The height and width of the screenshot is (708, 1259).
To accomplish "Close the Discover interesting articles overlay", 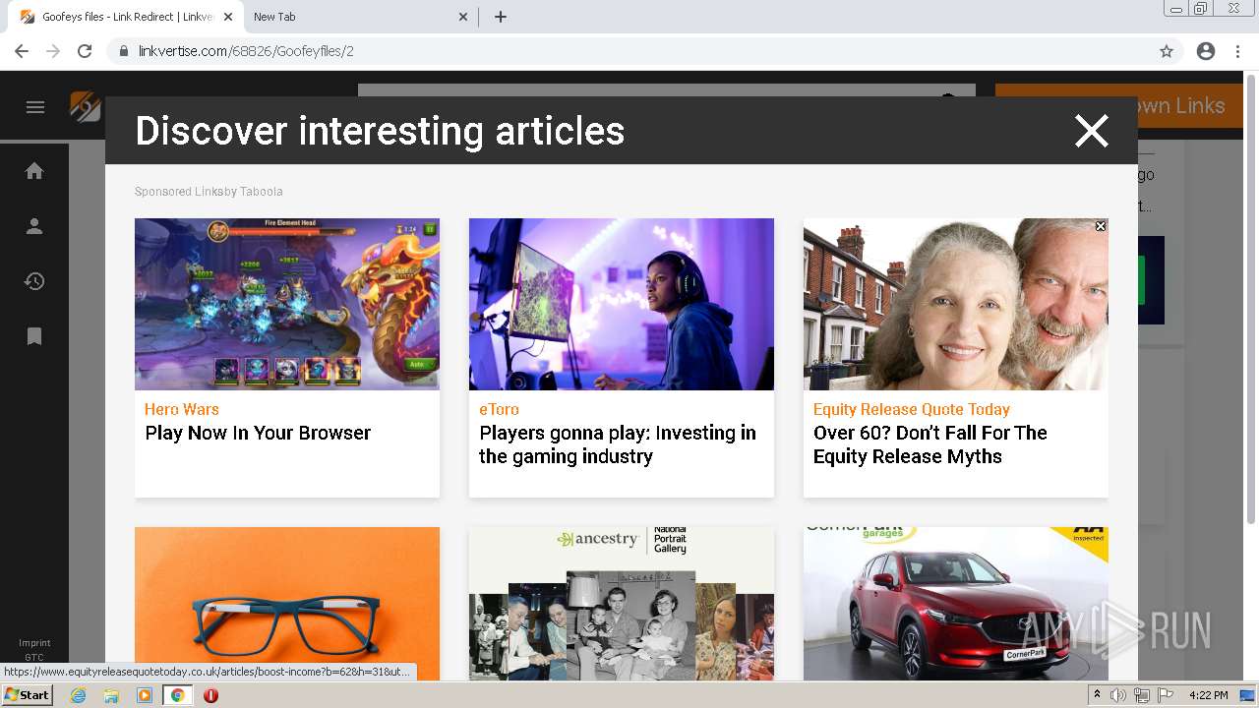I will pyautogui.click(x=1092, y=131).
